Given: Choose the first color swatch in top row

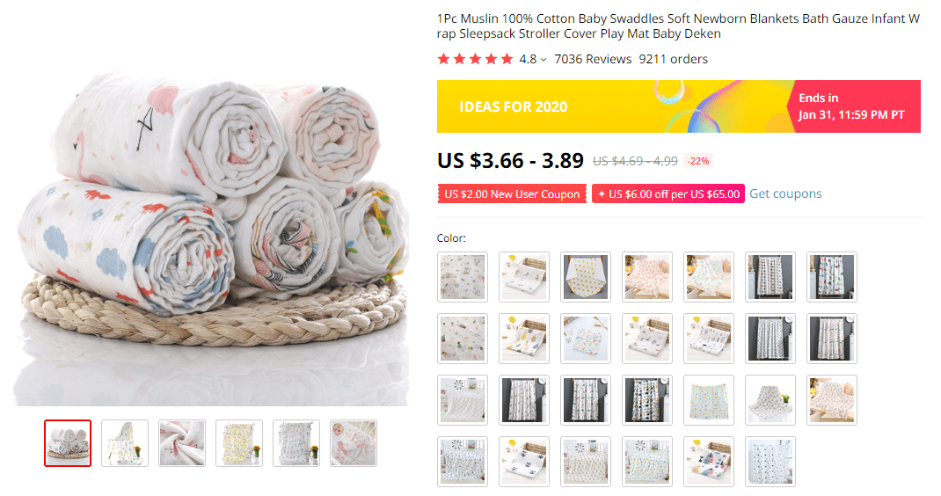Looking at the screenshot, I should click(x=462, y=277).
